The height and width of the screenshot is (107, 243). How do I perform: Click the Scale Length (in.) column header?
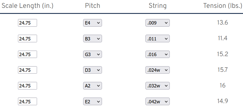[x=28, y=6]
